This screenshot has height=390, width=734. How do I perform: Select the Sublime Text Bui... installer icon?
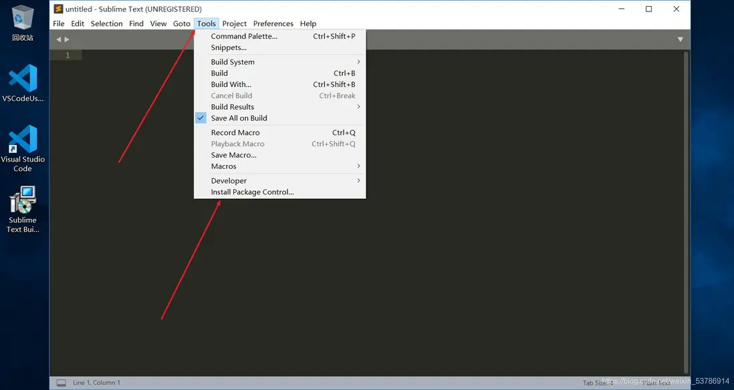[23, 210]
